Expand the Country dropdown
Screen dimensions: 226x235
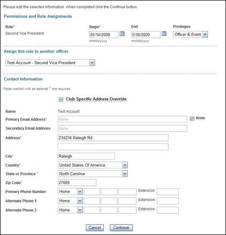pyautogui.click(x=93, y=165)
